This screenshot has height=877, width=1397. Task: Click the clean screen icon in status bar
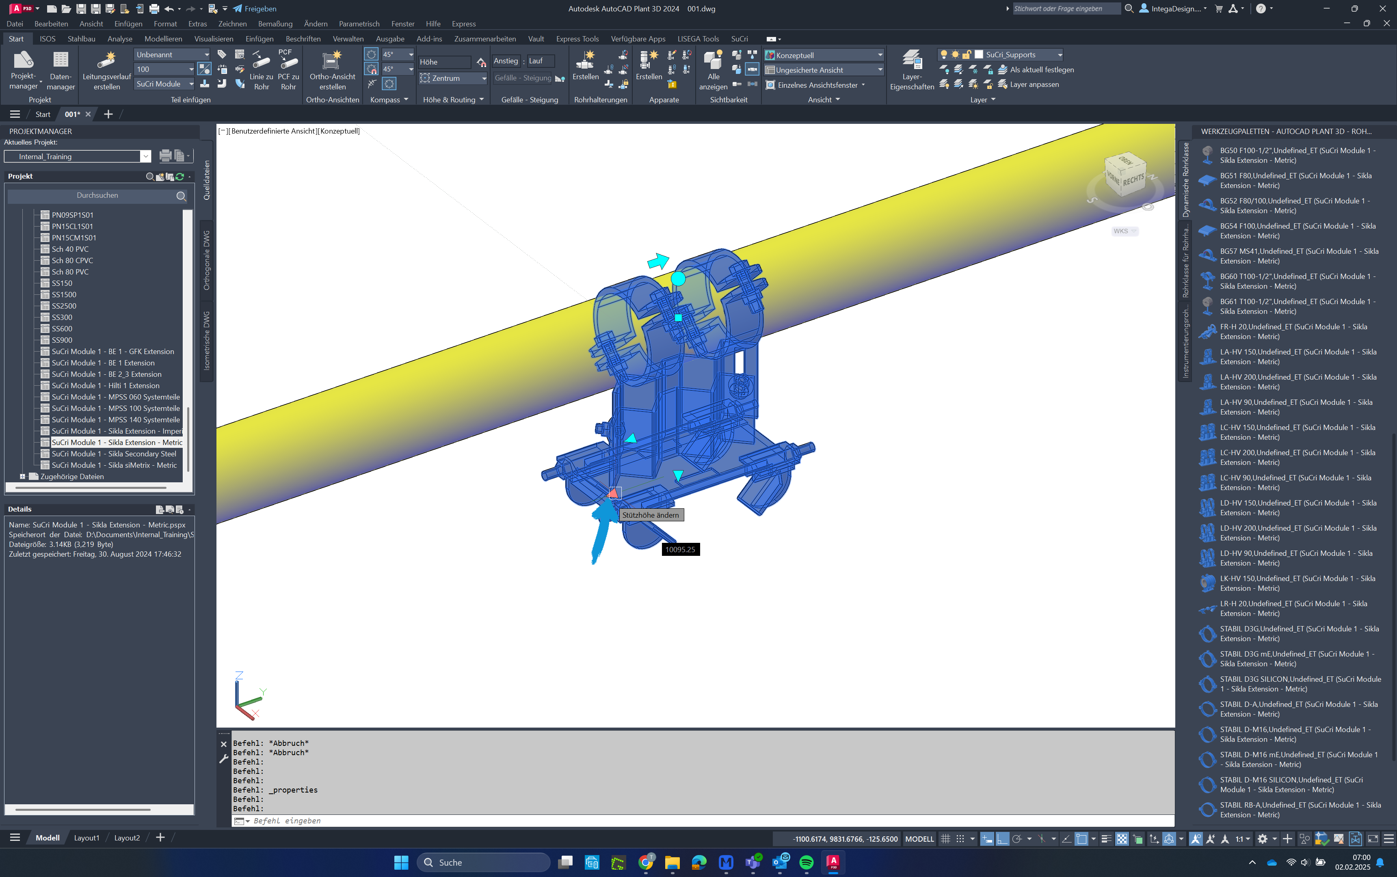pos(1373,839)
